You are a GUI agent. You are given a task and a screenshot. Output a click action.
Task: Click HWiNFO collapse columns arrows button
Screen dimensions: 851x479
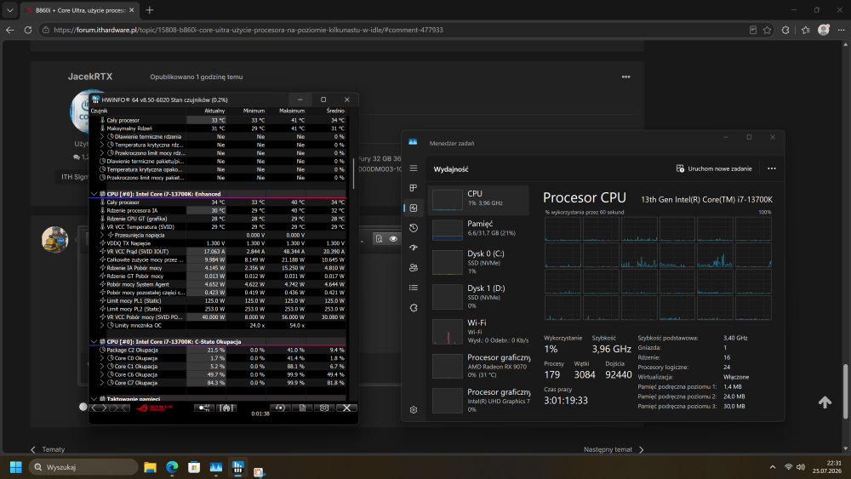(120, 408)
